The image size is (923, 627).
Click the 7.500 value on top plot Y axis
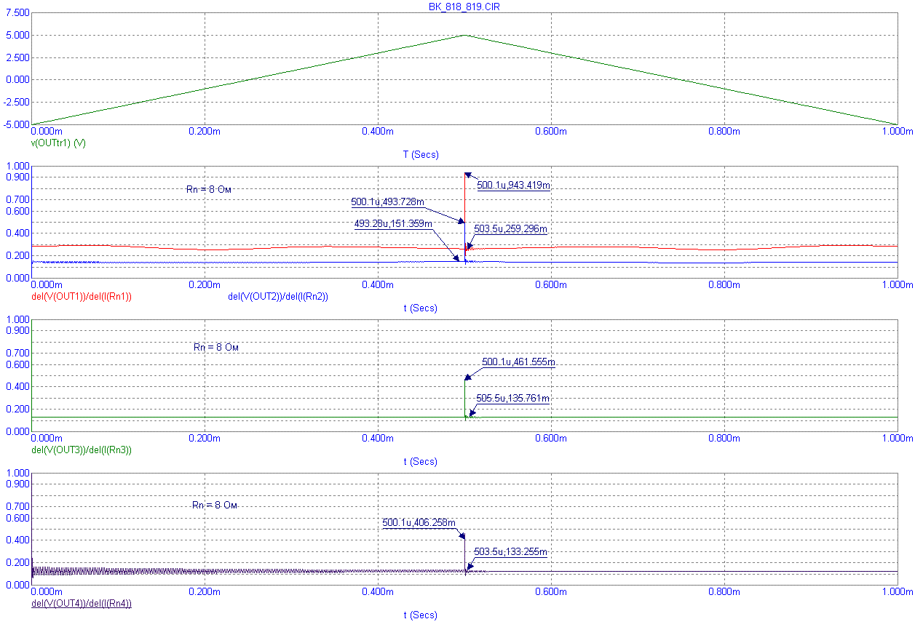19,13
